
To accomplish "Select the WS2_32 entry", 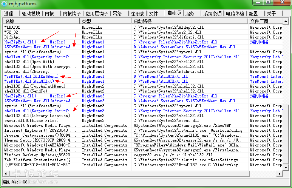I will [x=143, y=32].
